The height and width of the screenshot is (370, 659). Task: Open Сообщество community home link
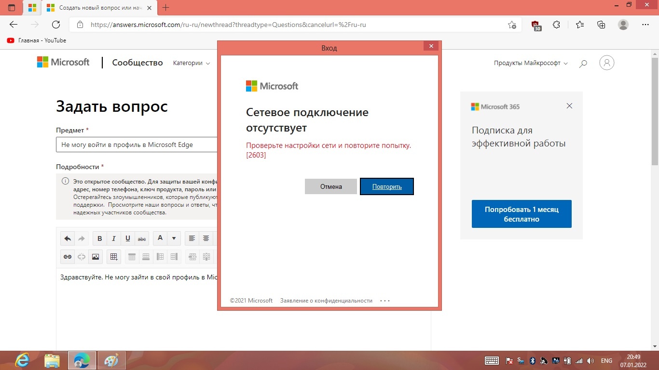[137, 63]
